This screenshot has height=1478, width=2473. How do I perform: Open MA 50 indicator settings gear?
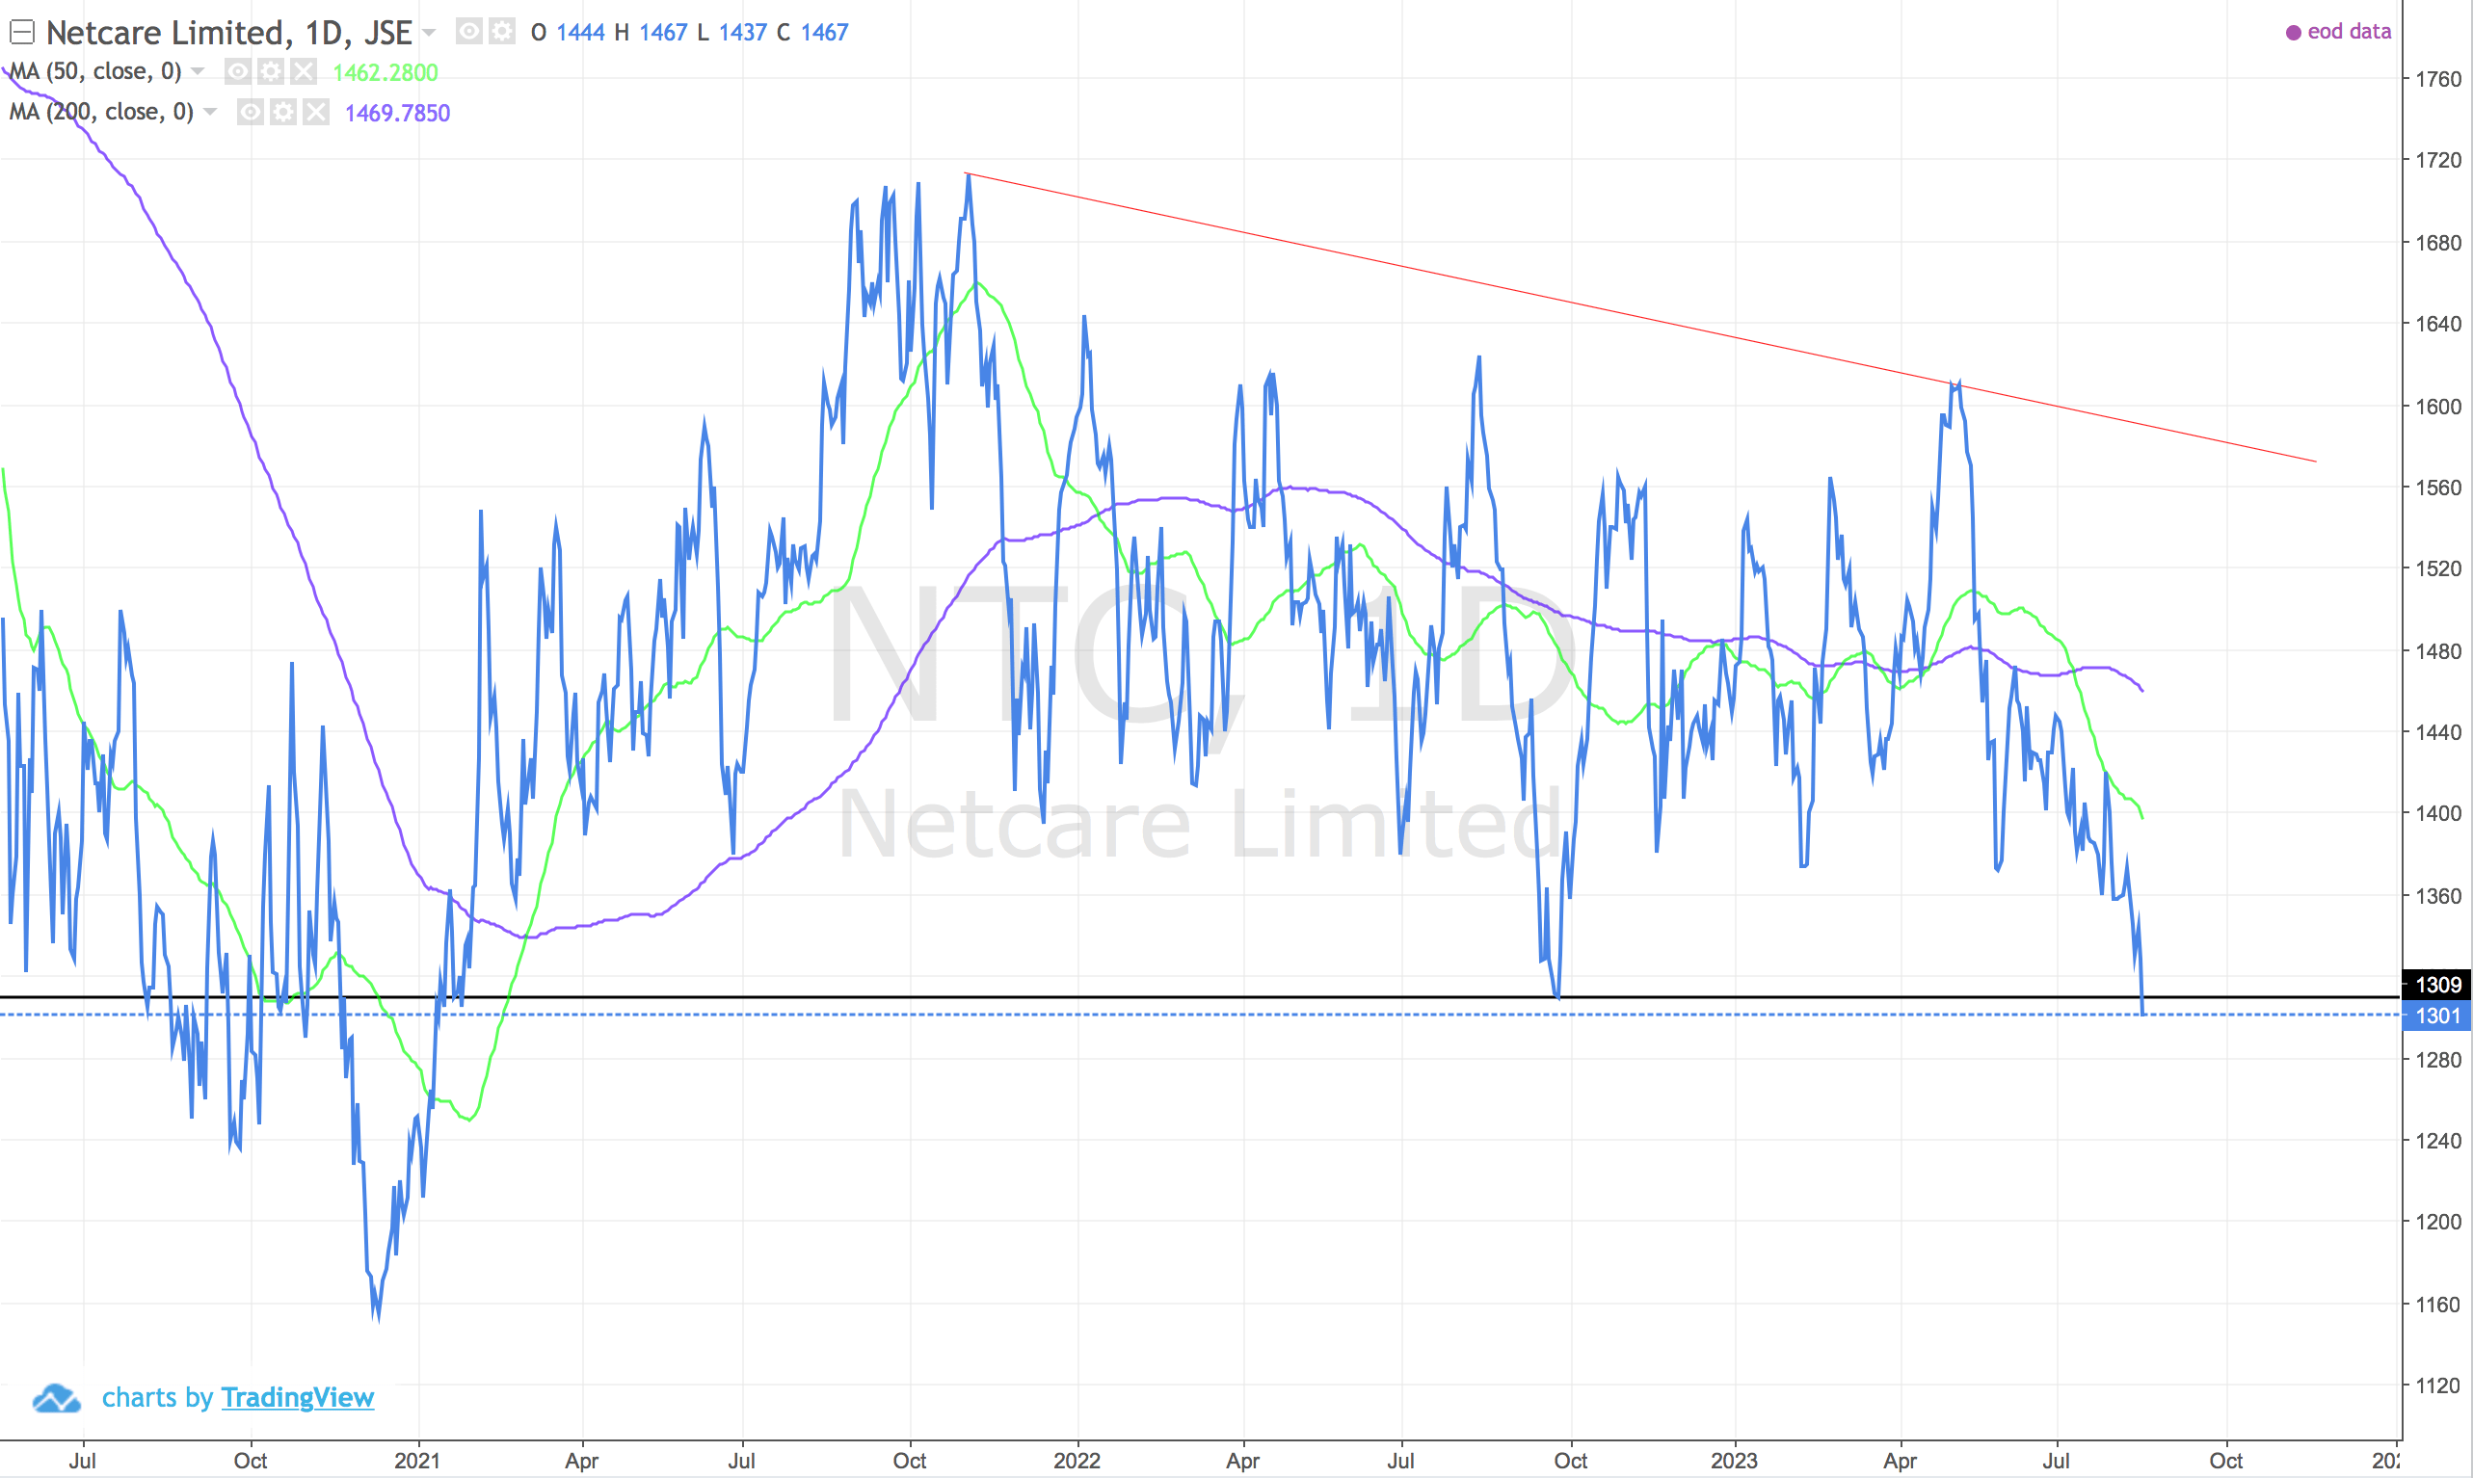pos(270,71)
